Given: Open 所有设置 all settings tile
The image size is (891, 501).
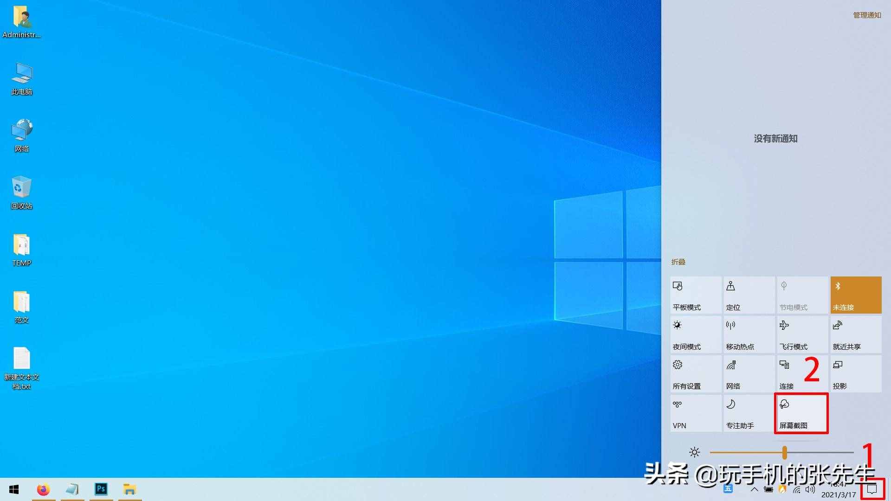Looking at the screenshot, I should (696, 374).
